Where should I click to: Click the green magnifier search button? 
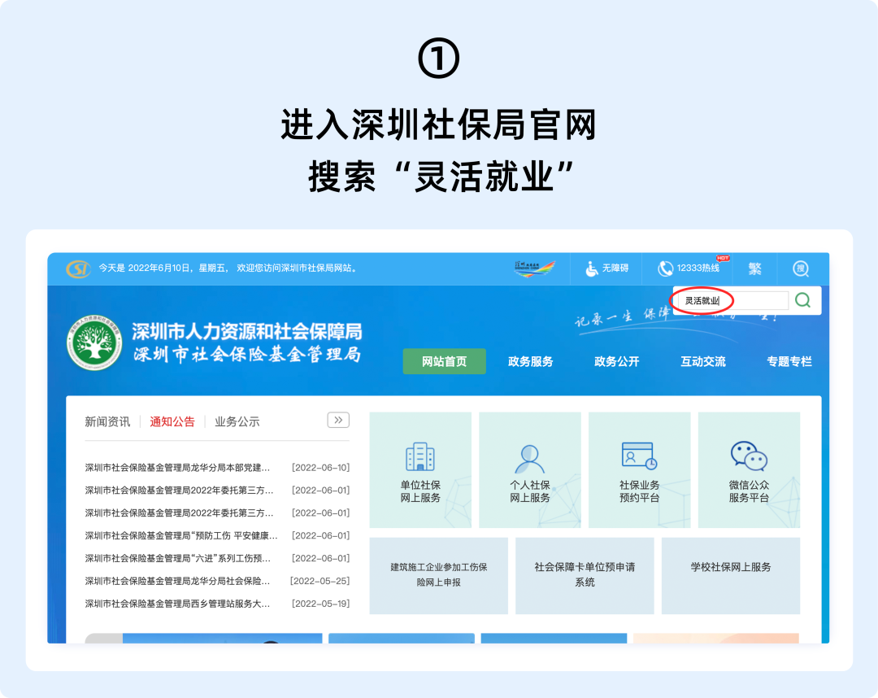tap(803, 300)
